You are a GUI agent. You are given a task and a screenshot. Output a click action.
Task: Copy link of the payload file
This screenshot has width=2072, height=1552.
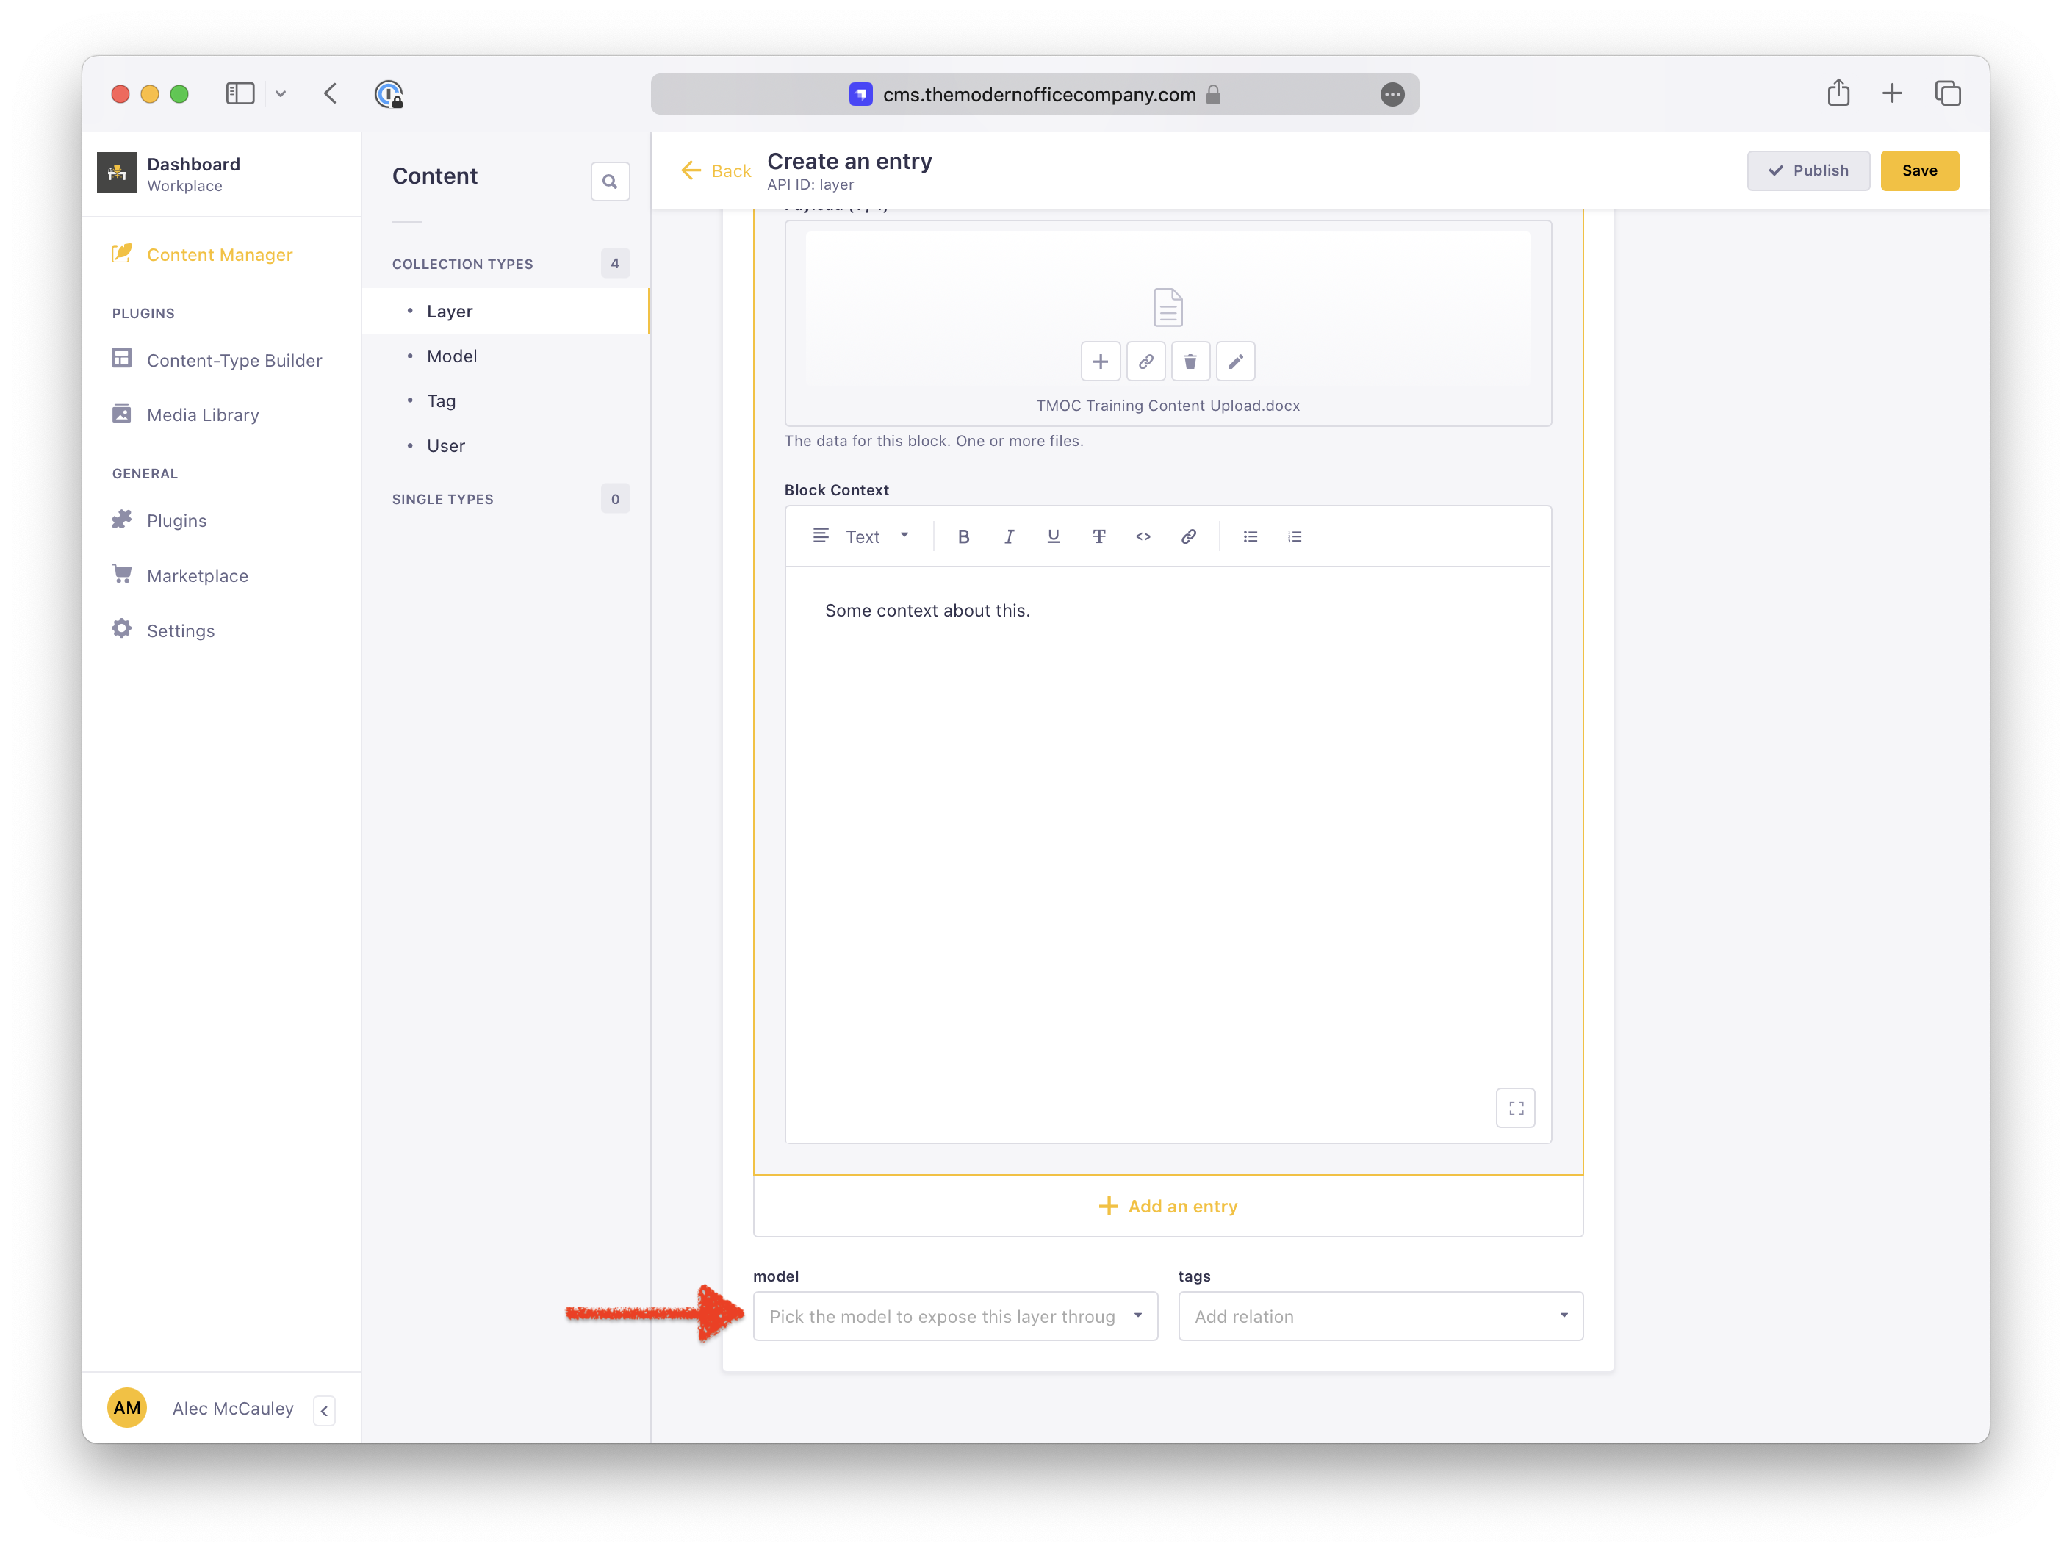coord(1145,362)
